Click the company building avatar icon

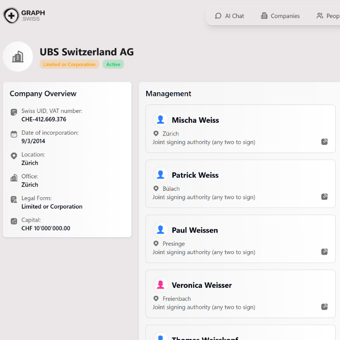pos(18,57)
